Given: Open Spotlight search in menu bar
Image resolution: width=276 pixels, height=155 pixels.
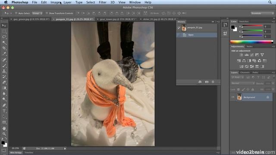Looking at the screenshot, I should click(270, 2).
